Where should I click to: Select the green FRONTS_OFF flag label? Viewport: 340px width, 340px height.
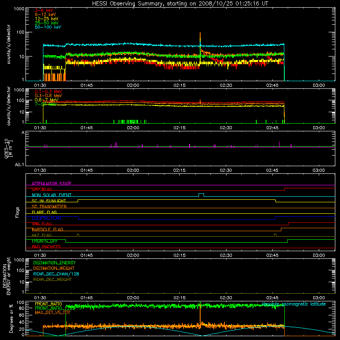click(45, 241)
